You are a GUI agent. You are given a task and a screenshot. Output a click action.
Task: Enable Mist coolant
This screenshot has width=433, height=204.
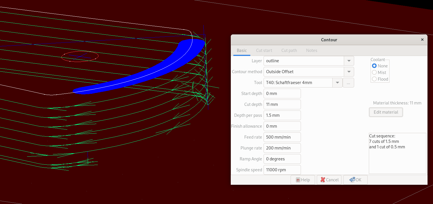[x=374, y=73]
